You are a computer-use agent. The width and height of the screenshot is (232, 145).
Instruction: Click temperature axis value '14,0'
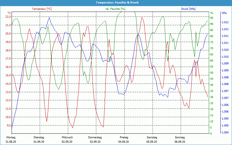point(8,84)
